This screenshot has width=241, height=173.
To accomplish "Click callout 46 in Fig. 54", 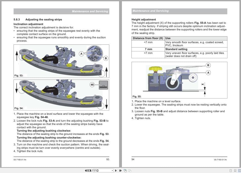I will coord(92,85).
